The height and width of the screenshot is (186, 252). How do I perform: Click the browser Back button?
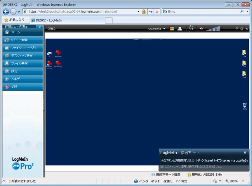(x=6, y=11)
